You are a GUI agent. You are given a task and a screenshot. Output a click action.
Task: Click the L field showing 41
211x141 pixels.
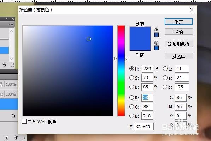click(x=182, y=69)
